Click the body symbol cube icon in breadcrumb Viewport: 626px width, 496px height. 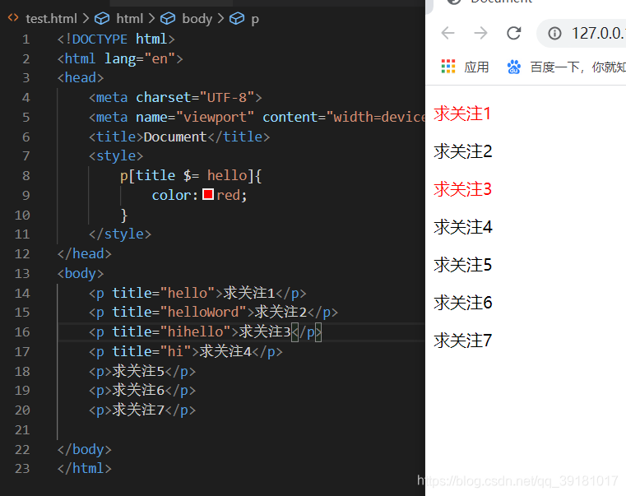tap(168, 18)
